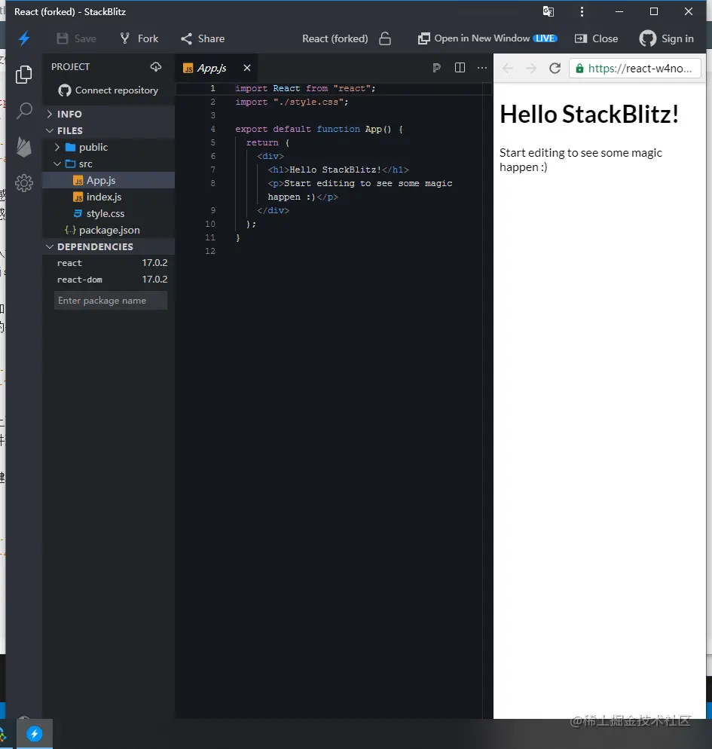The image size is (712, 749).
Task: Open style.css from file tree
Action: [x=108, y=213]
